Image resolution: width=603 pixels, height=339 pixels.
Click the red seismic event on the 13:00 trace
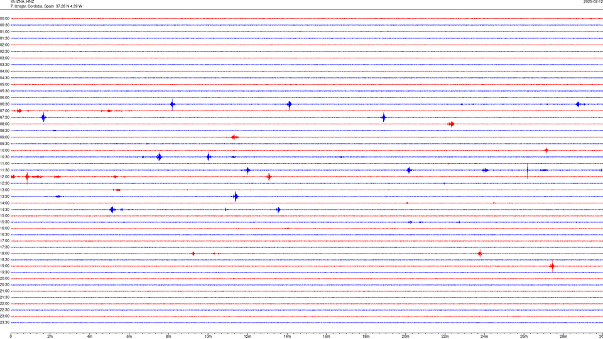click(117, 190)
